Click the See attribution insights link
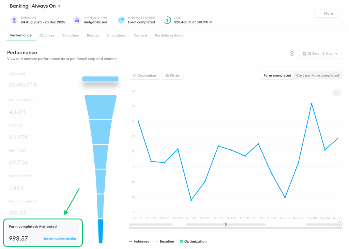The height and width of the screenshot is (249, 349). (x=60, y=238)
